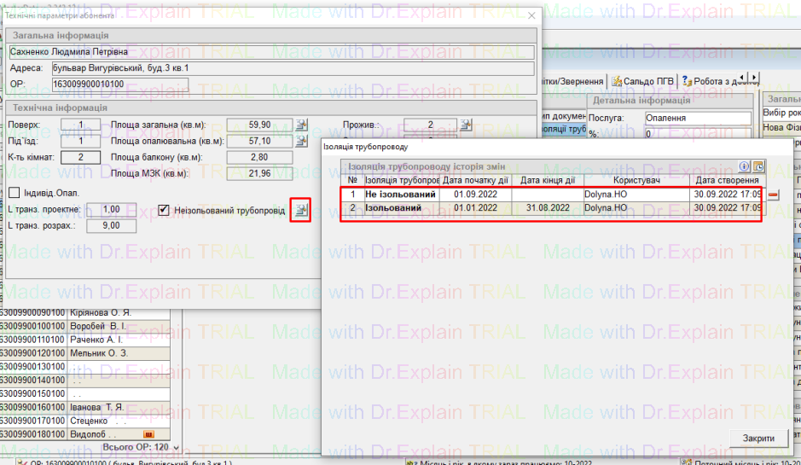Click pipeline insulation history icon
Viewport: 801px width, 465px height.
300,211
